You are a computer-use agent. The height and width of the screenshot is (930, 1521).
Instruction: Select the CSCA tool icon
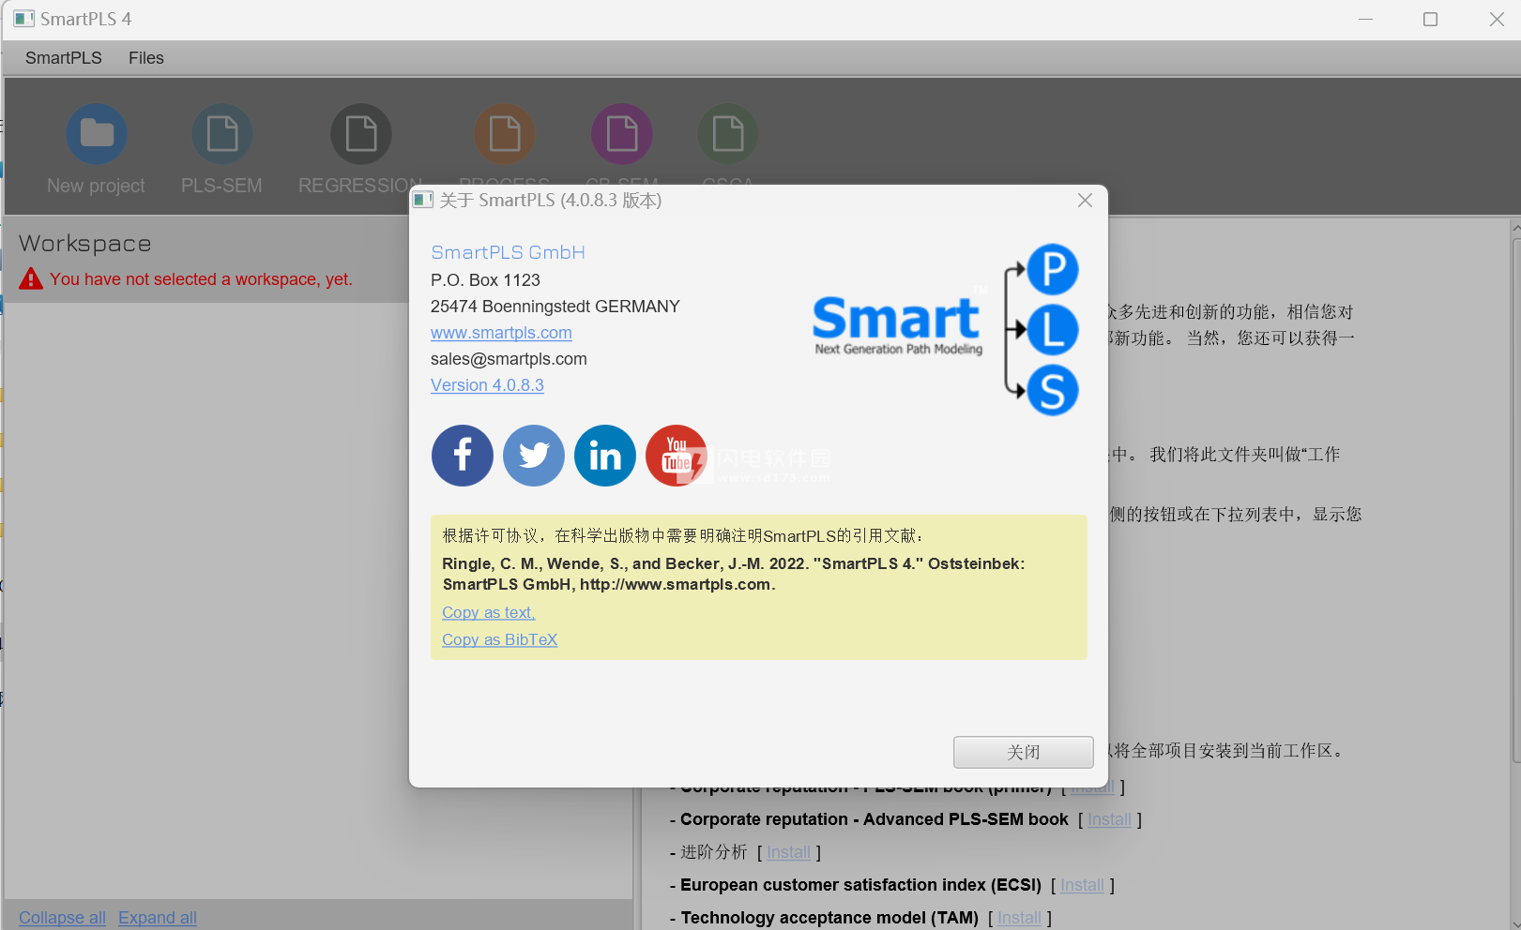727,134
